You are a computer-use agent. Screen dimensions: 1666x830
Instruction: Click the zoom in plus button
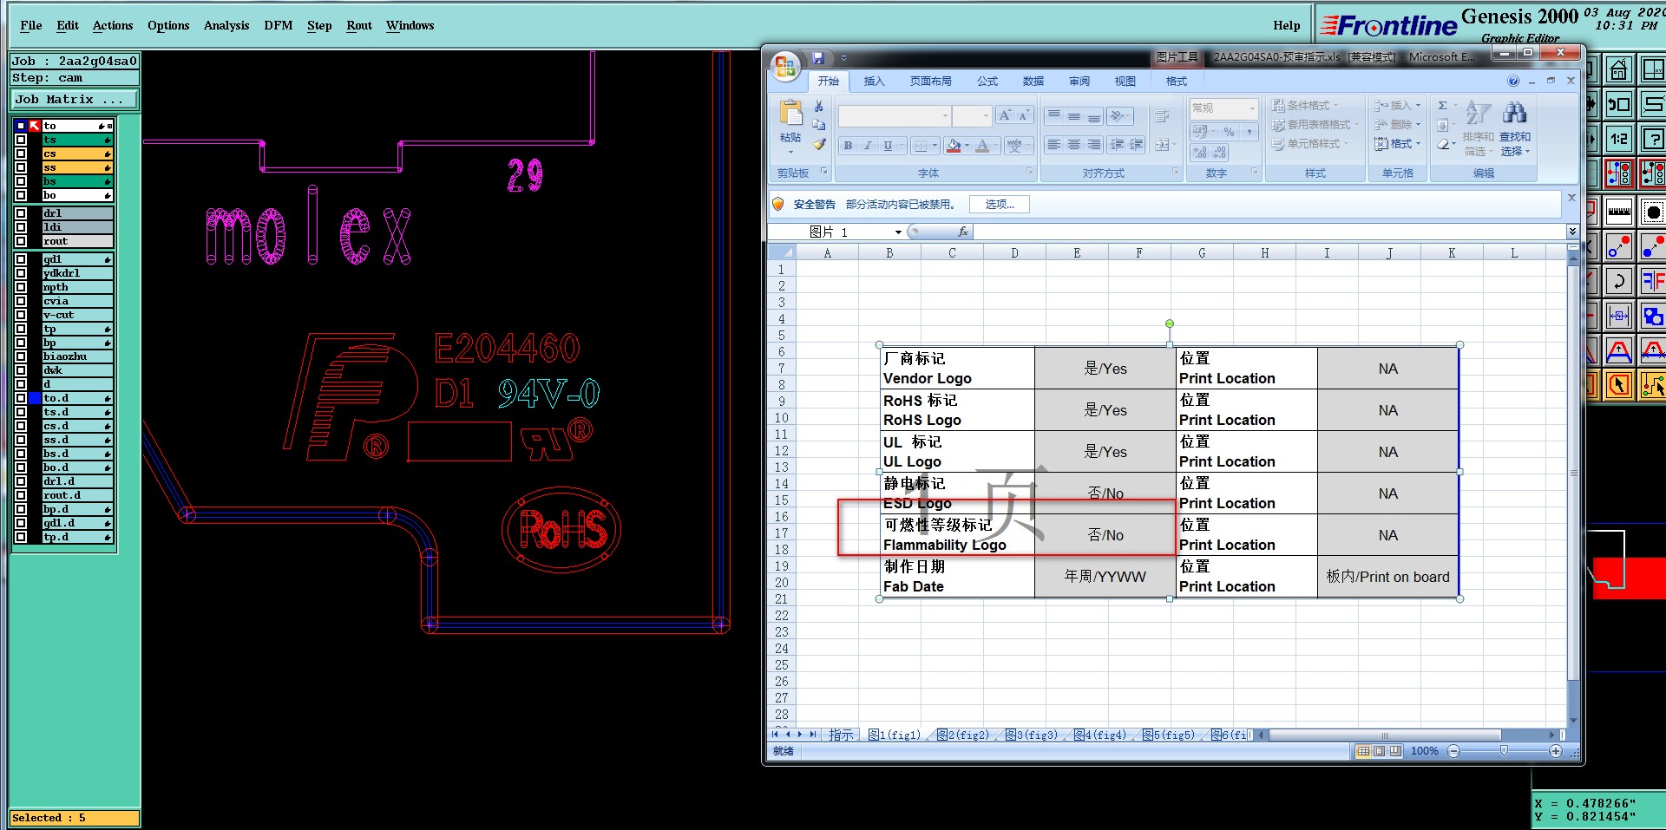[x=1556, y=751]
